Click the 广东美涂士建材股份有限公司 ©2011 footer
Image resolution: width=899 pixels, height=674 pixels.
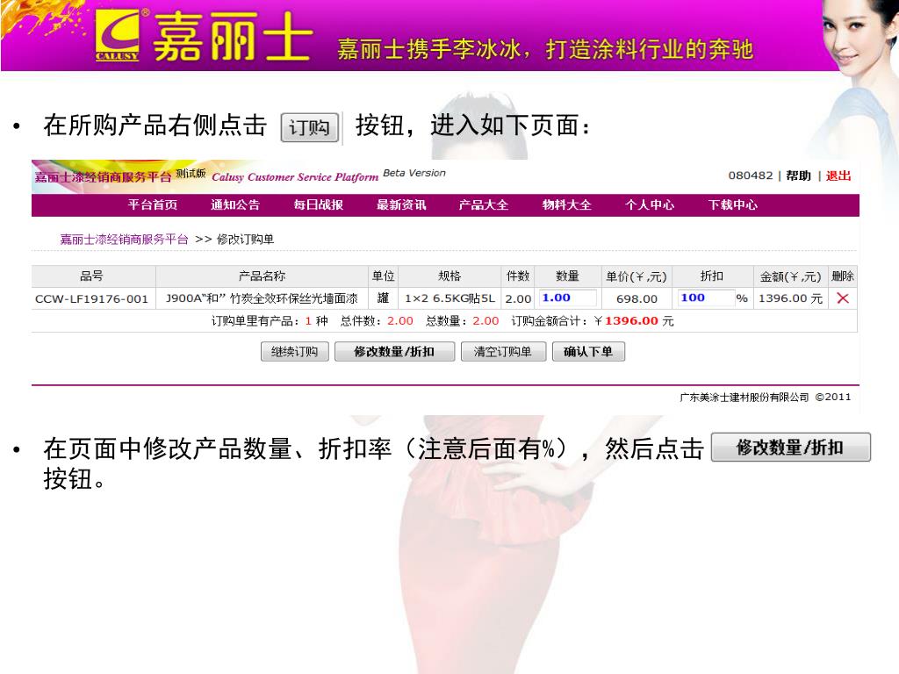[x=766, y=398]
